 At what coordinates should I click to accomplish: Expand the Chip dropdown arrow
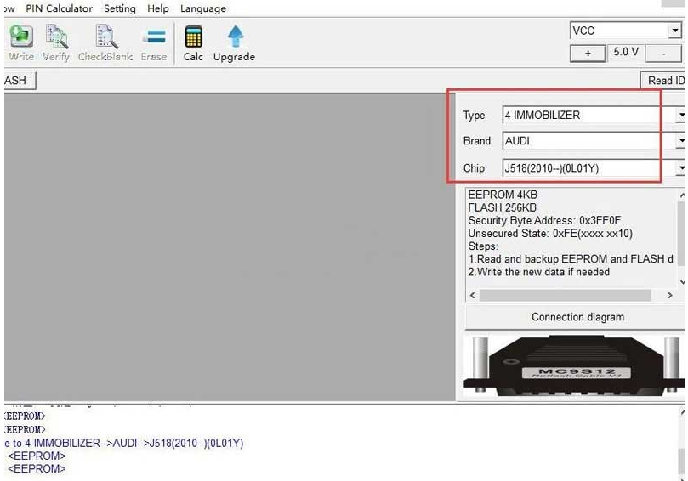click(680, 168)
